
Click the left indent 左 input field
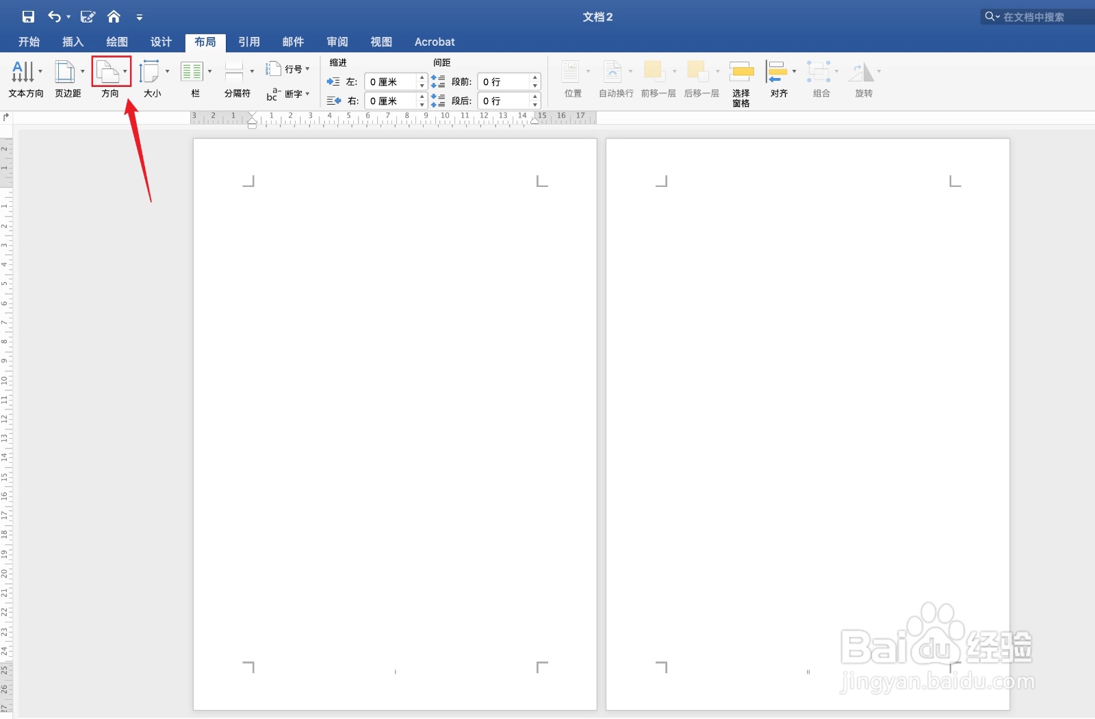(391, 81)
